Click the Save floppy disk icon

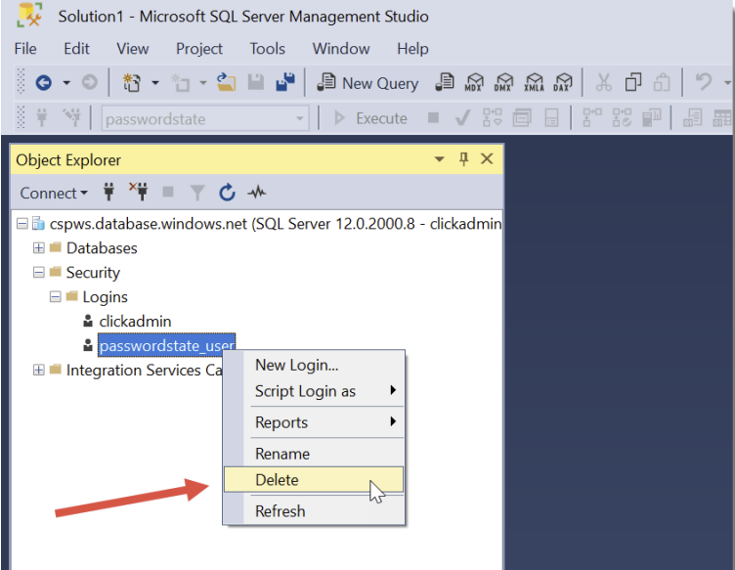pos(255,82)
